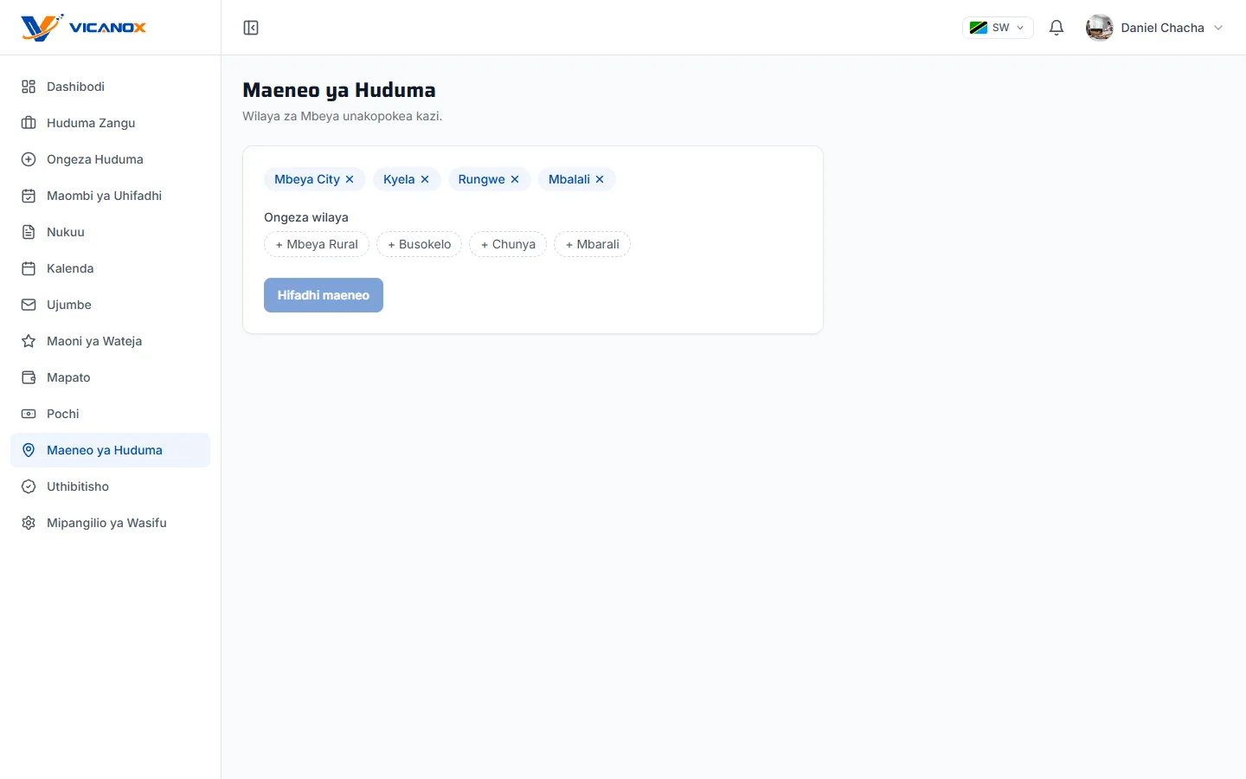Expand Daniel Chacha account menu

(x=1155, y=28)
